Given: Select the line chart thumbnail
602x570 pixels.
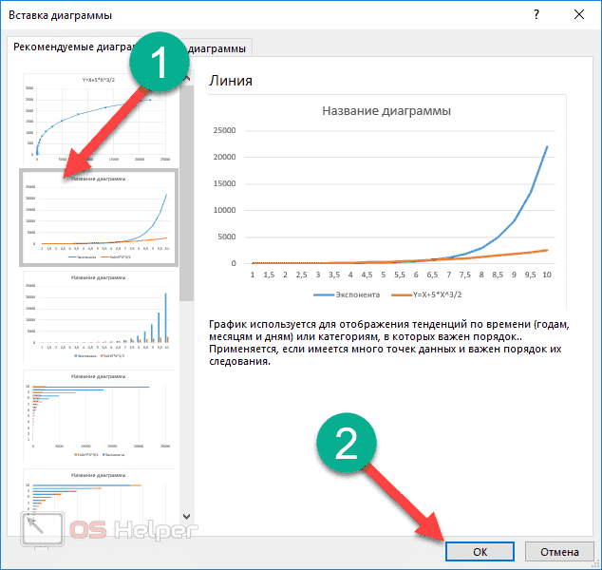Looking at the screenshot, I should (99, 218).
